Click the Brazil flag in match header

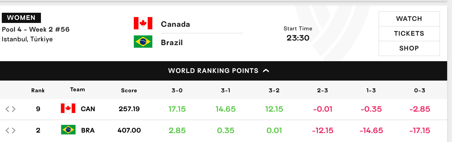pyautogui.click(x=143, y=42)
